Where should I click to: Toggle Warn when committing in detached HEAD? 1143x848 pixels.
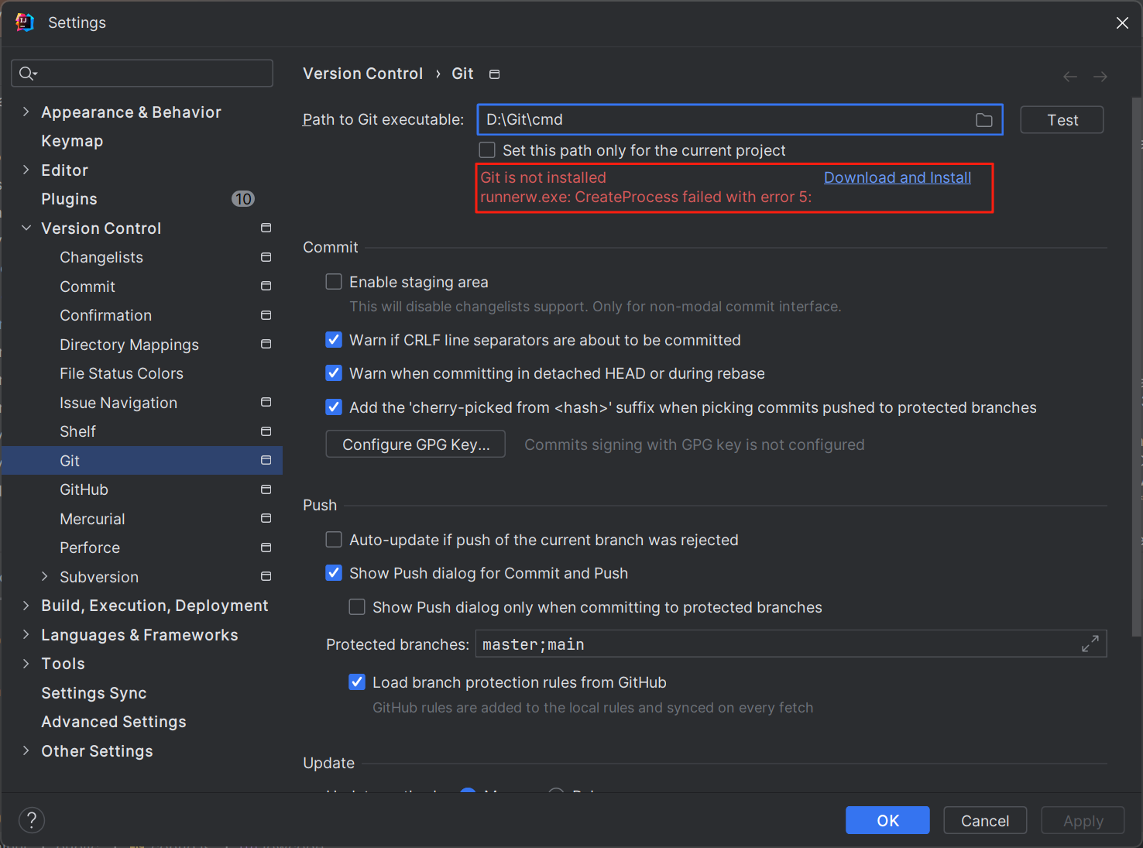click(x=334, y=373)
